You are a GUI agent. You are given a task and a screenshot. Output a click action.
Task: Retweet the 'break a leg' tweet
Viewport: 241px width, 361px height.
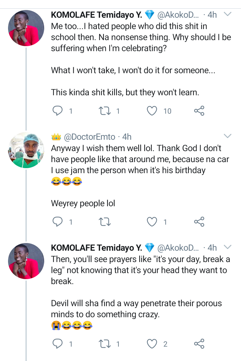click(x=105, y=344)
